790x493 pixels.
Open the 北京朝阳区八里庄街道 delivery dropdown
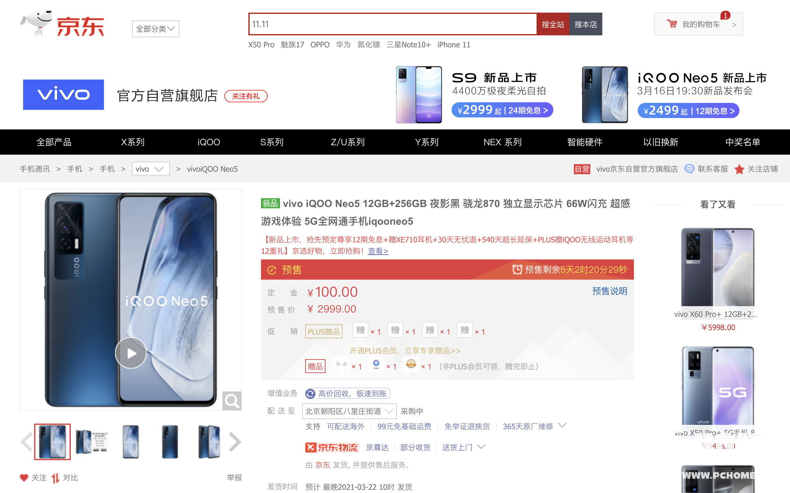(x=349, y=411)
